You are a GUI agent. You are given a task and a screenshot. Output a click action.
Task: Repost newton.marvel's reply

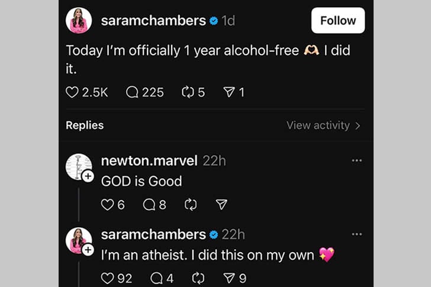coord(191,205)
